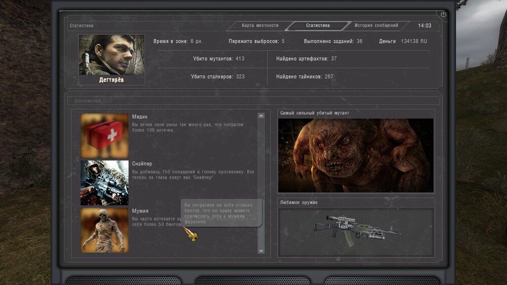Screen dimensions: 507x285
Task: Click the power icon in the PDA corner
Action: point(443,14)
